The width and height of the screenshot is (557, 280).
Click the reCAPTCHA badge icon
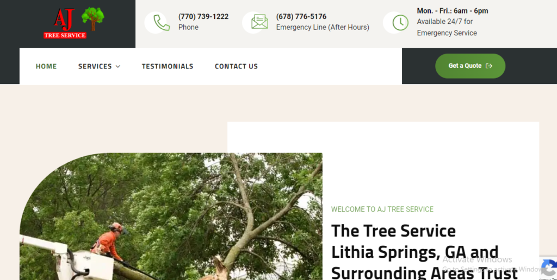(x=549, y=268)
